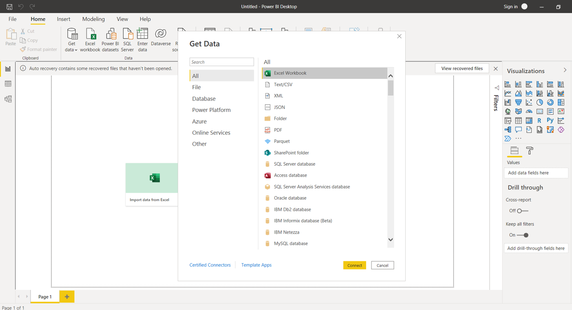The height and width of the screenshot is (310, 572).
Task: Toggle the Cross-report switch
Action: pos(522,211)
